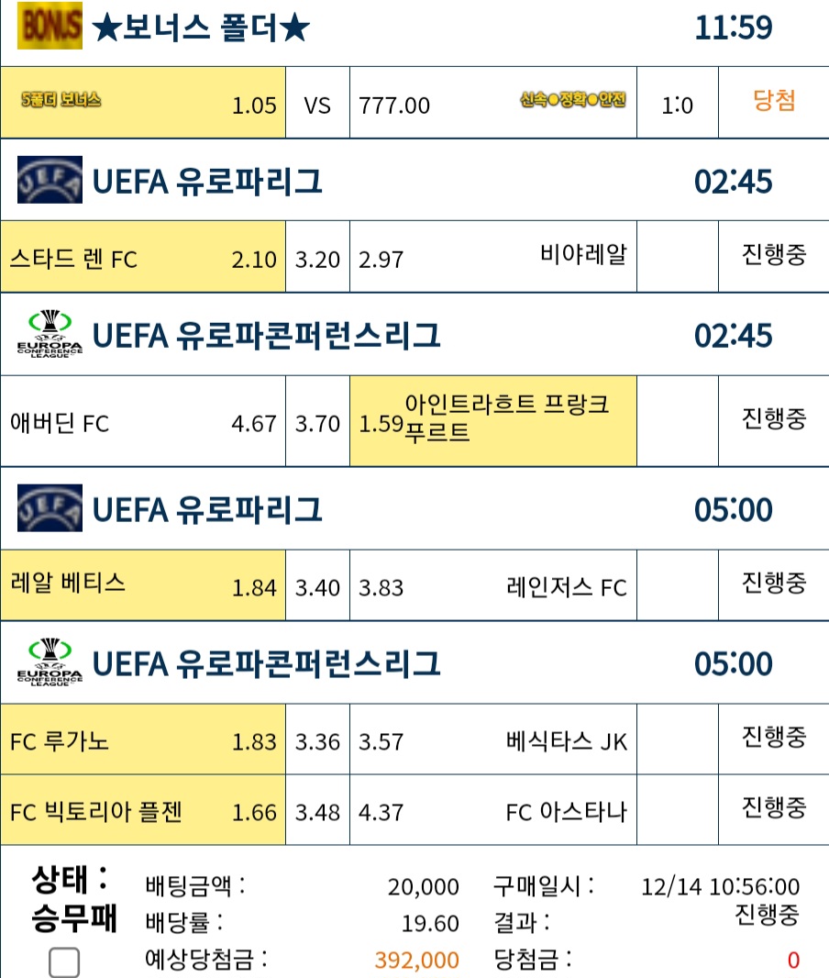
Task: Click the 당첨 result label in bonus row
Action: [x=774, y=100]
